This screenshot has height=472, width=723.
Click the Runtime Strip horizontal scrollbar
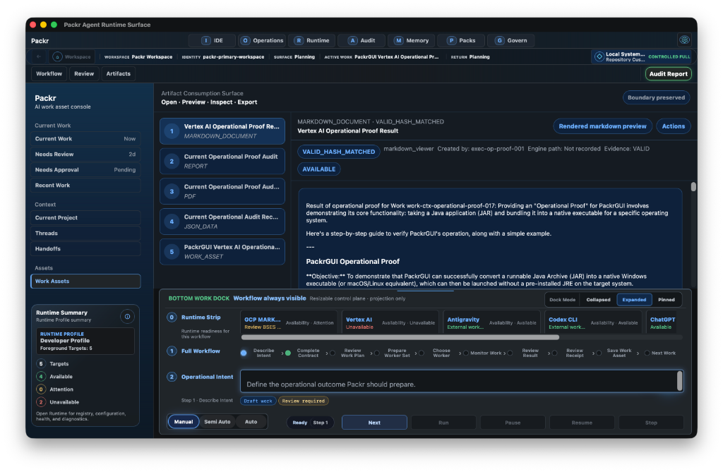click(400, 337)
